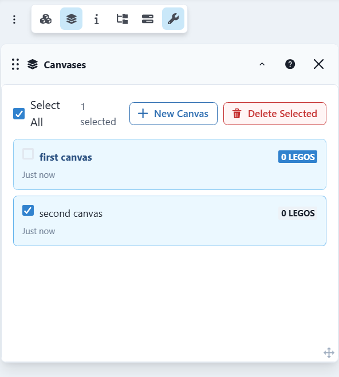Close the Canvases panel
Screen dimensions: 339x377
click(318, 64)
